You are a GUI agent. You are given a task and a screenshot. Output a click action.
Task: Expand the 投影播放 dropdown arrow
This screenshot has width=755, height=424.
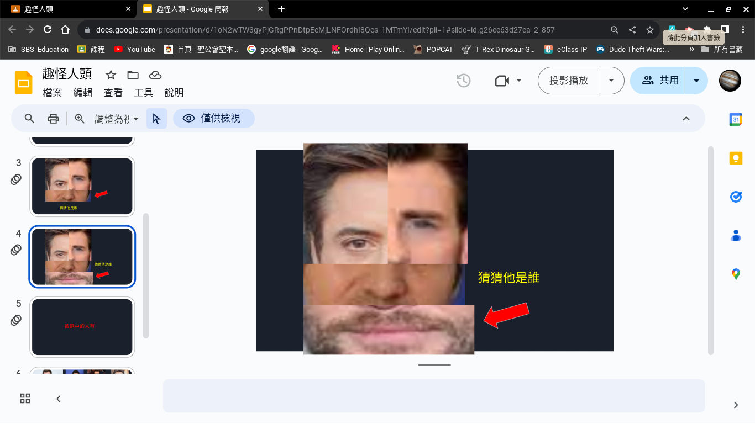611,81
